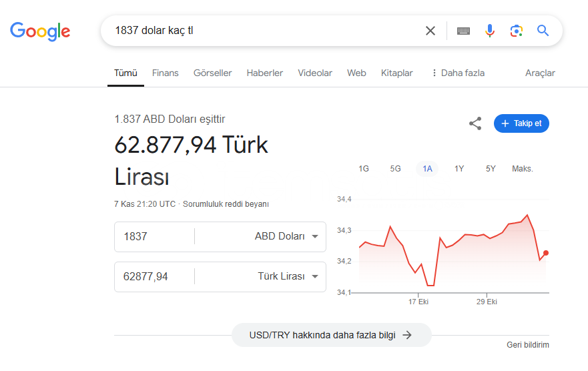Click the 17 Eki chart axis label
588x371 pixels.
[418, 302]
